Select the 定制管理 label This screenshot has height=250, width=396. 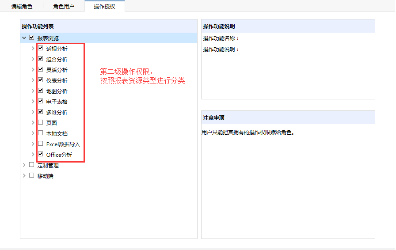[48, 165]
